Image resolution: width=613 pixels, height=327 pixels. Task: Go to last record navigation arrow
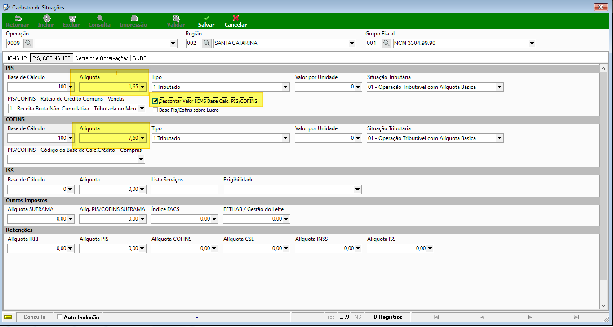[577, 317]
